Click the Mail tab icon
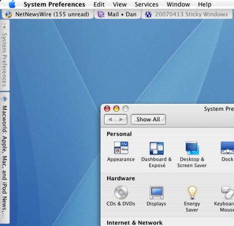The image size is (234, 226). [101, 14]
